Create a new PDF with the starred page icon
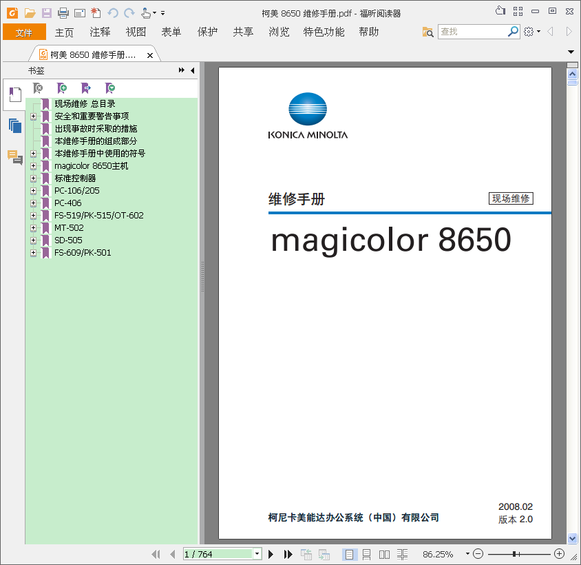The width and height of the screenshot is (581, 565). point(96,13)
